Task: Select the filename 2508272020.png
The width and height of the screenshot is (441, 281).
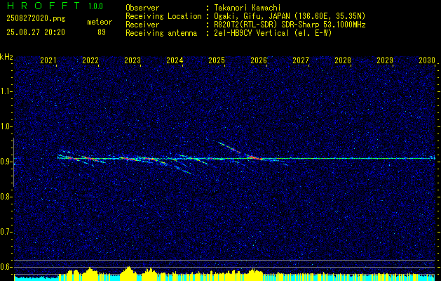Action: 36,18
